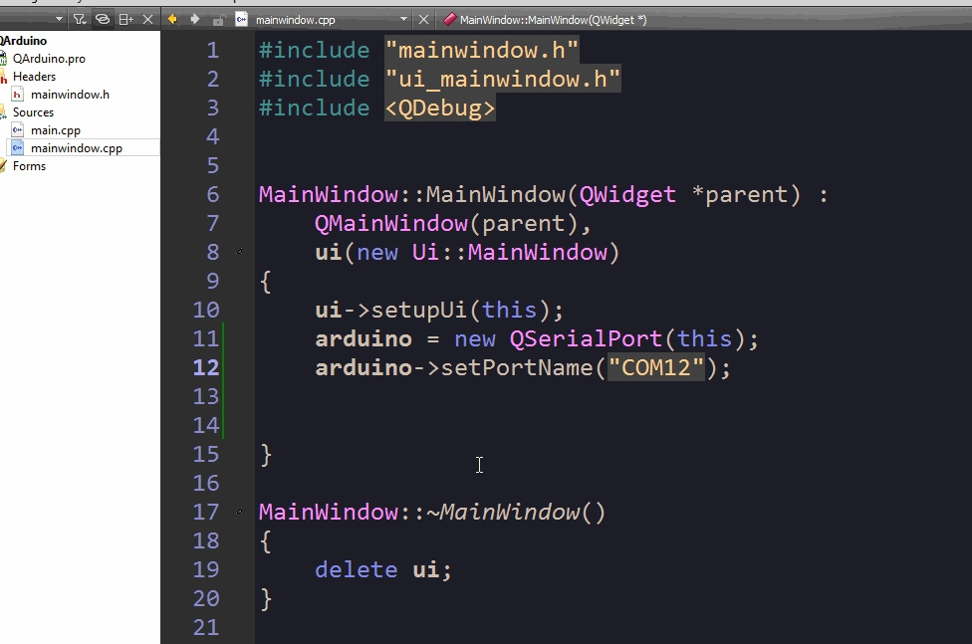Click "QMainWindow(parent)," on line 7
Viewport: 972px width, 644px height.
[x=453, y=223]
